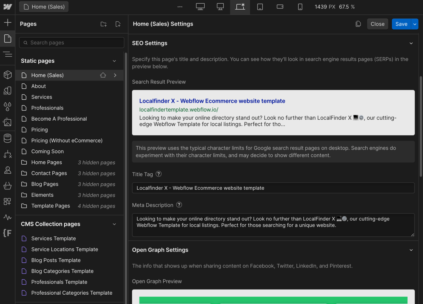Viewport: 423px width, 304px height.
Task: Click the home icon on Home (Sales)
Action: (x=103, y=75)
